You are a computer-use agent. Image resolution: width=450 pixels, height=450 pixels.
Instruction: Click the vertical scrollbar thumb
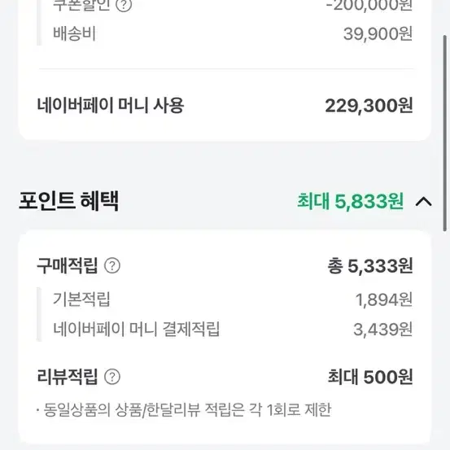pyautogui.click(x=445, y=133)
